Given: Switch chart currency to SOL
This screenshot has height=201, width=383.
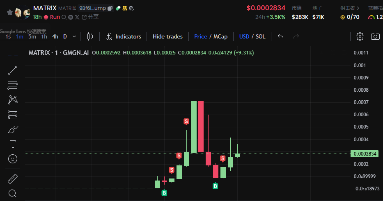Looking at the screenshot, I should [x=260, y=36].
